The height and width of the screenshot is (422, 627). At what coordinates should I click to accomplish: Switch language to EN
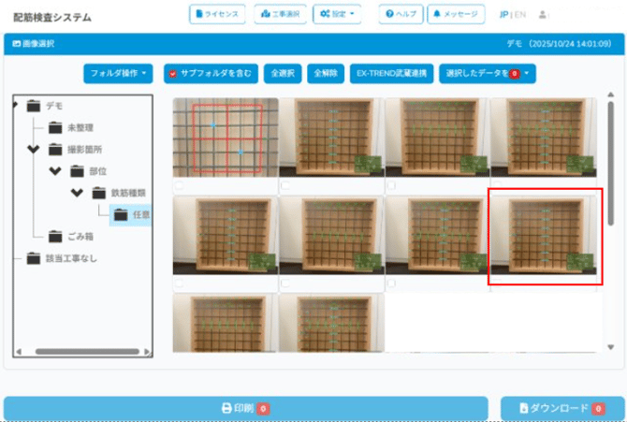point(519,15)
